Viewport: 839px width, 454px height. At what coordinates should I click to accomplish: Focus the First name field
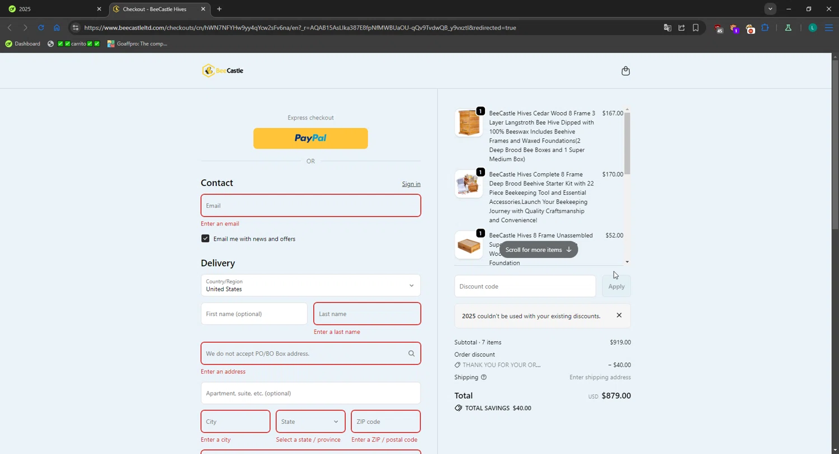(x=254, y=314)
